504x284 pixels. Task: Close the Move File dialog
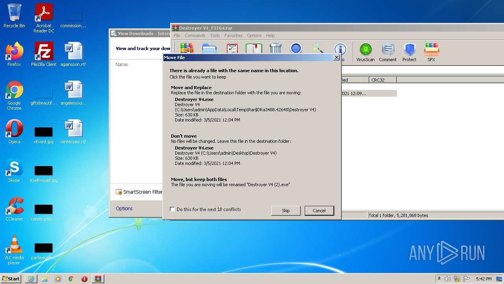pyautogui.click(x=336, y=58)
